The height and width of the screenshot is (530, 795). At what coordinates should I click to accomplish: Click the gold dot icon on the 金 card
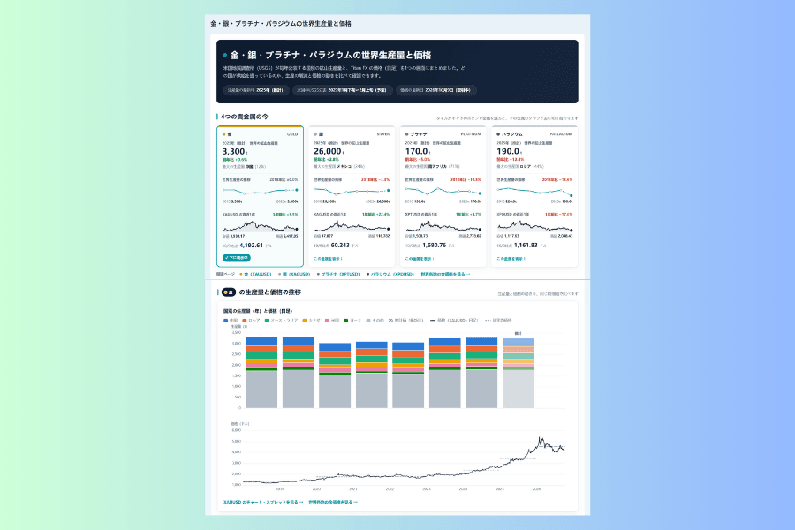tap(224, 134)
